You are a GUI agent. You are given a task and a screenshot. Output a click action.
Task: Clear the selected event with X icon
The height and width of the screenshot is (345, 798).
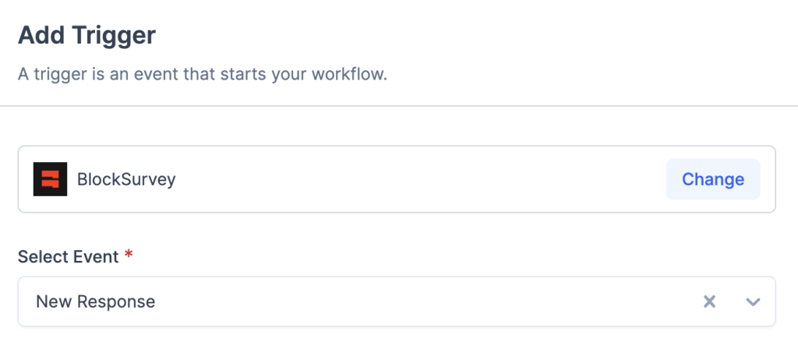pyautogui.click(x=709, y=301)
